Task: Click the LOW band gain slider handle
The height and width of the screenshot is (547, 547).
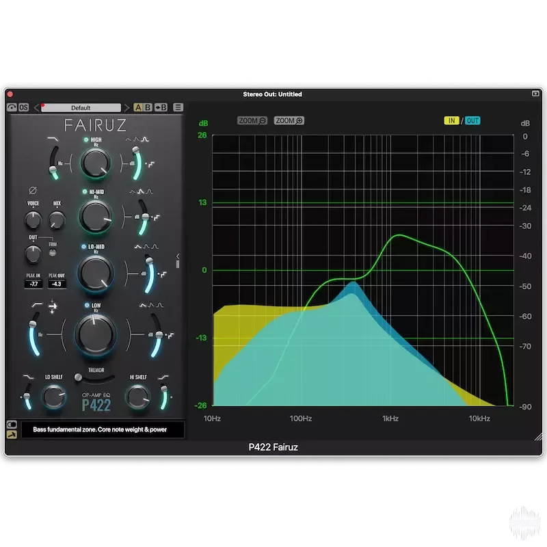Action: pyautogui.click(x=159, y=335)
